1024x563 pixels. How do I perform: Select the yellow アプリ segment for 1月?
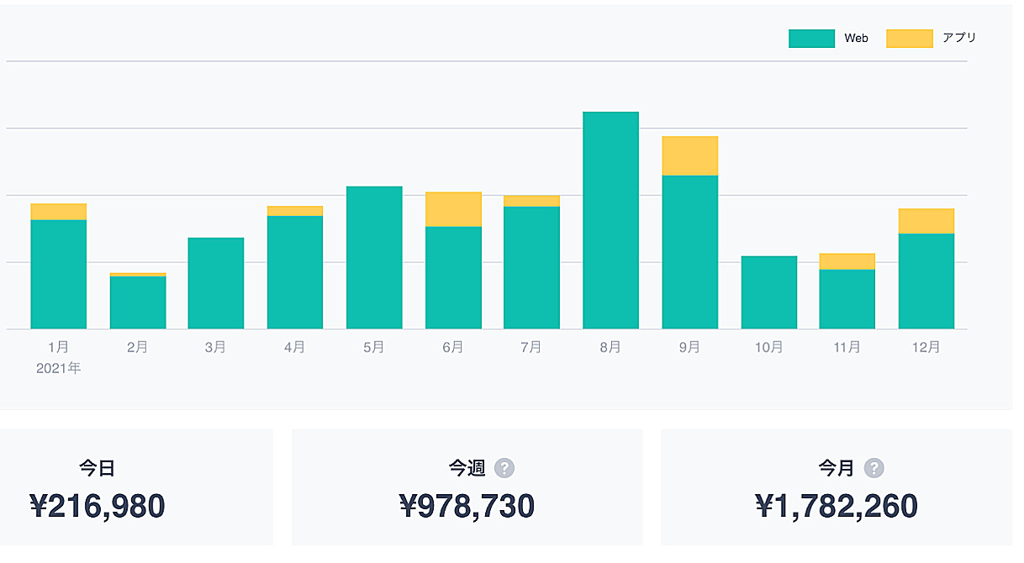[59, 212]
